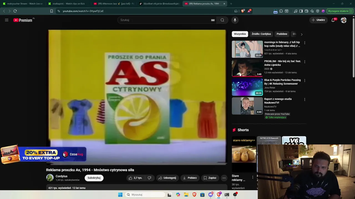355x199 pixels.
Task: Open the account avatar menu
Action: pyautogui.click(x=344, y=20)
